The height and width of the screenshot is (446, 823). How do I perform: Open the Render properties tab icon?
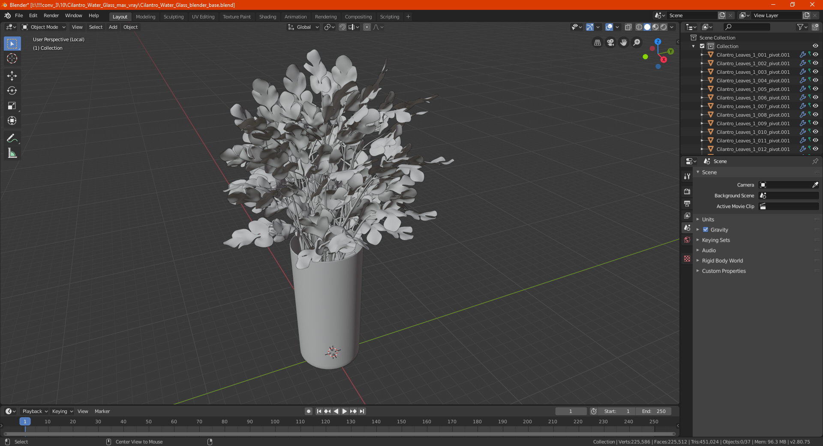[x=687, y=191]
